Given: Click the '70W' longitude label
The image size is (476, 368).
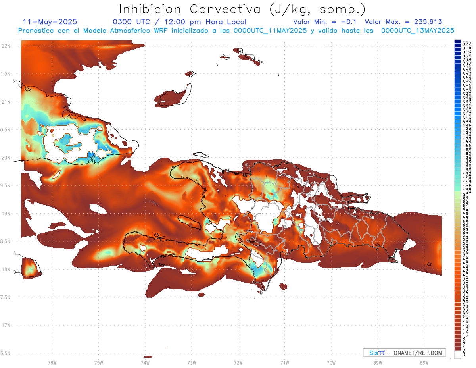Looking at the screenshot, I should pos(331,362).
